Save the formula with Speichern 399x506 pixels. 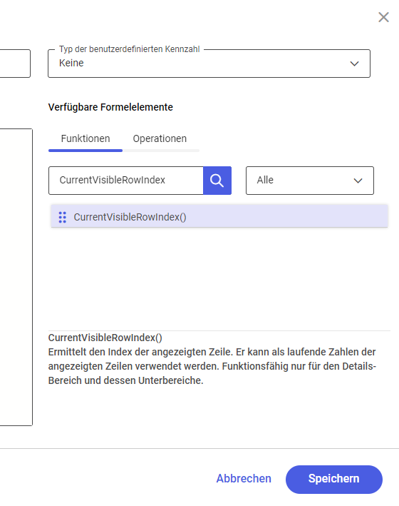tap(334, 479)
